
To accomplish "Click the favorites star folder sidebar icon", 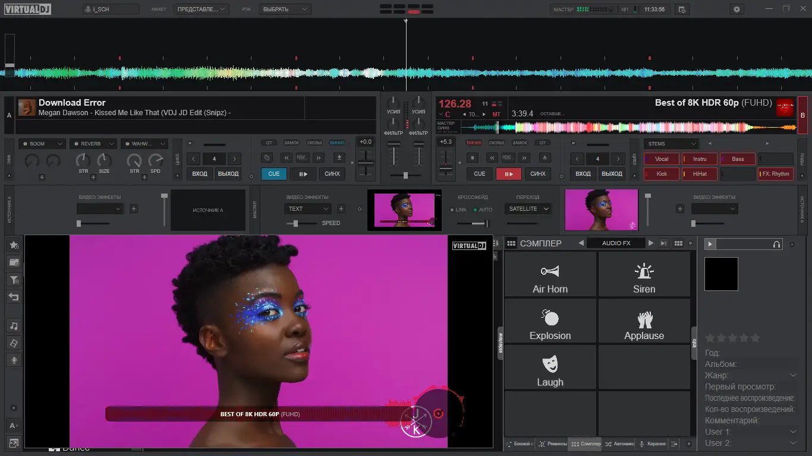I will click(x=14, y=245).
